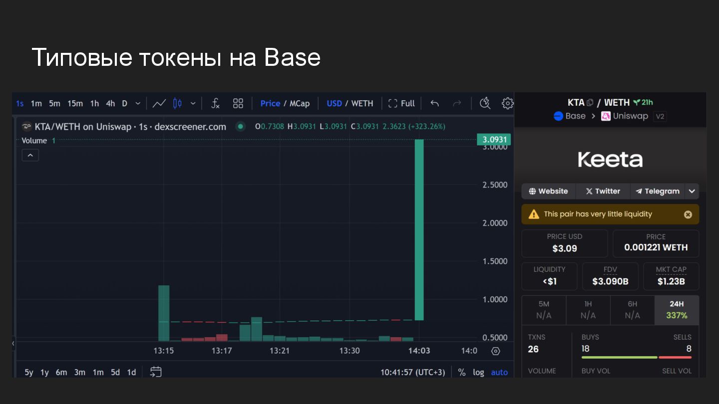The width and height of the screenshot is (719, 404).
Task: Click the Base chain link
Action: click(x=570, y=116)
